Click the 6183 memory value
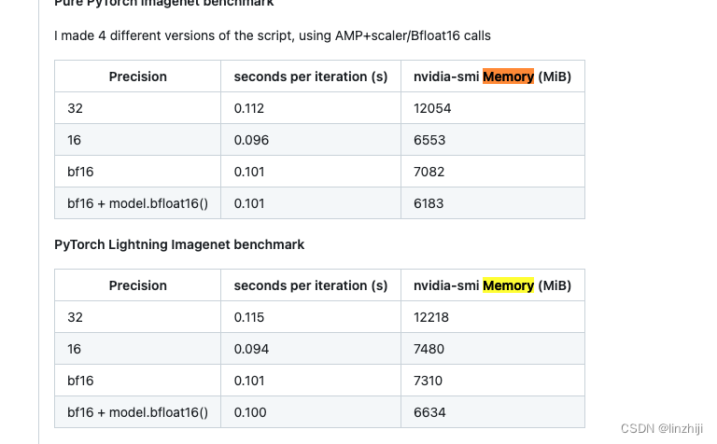This screenshot has width=717, height=444. (429, 203)
